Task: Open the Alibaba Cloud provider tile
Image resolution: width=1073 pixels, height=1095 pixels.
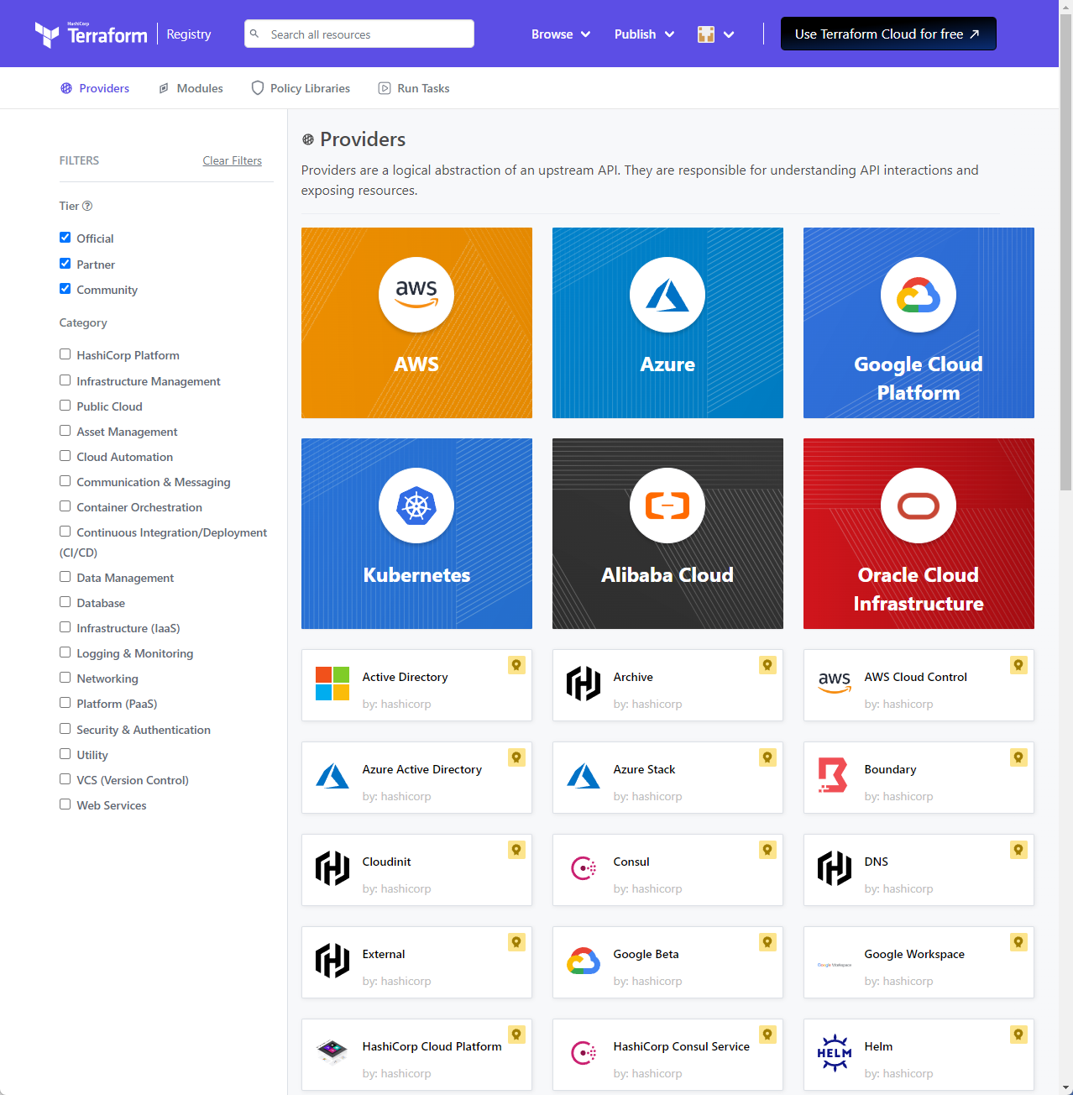Action: 667,534
